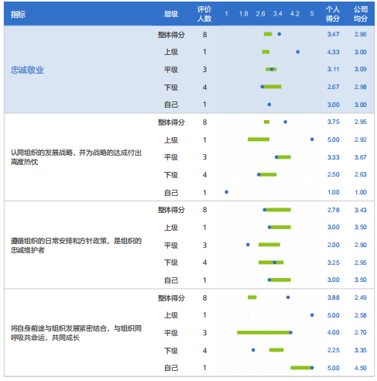
Task: Click the company average 4.50
Action: point(361,368)
